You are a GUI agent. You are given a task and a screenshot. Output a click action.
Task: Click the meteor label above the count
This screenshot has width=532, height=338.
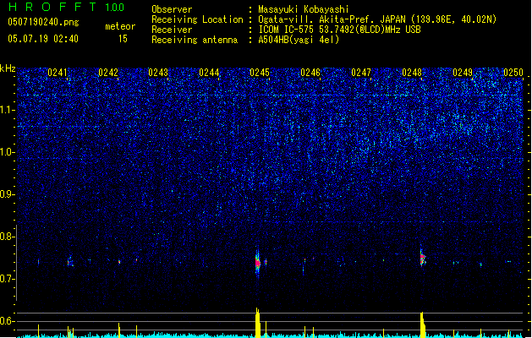[120, 26]
